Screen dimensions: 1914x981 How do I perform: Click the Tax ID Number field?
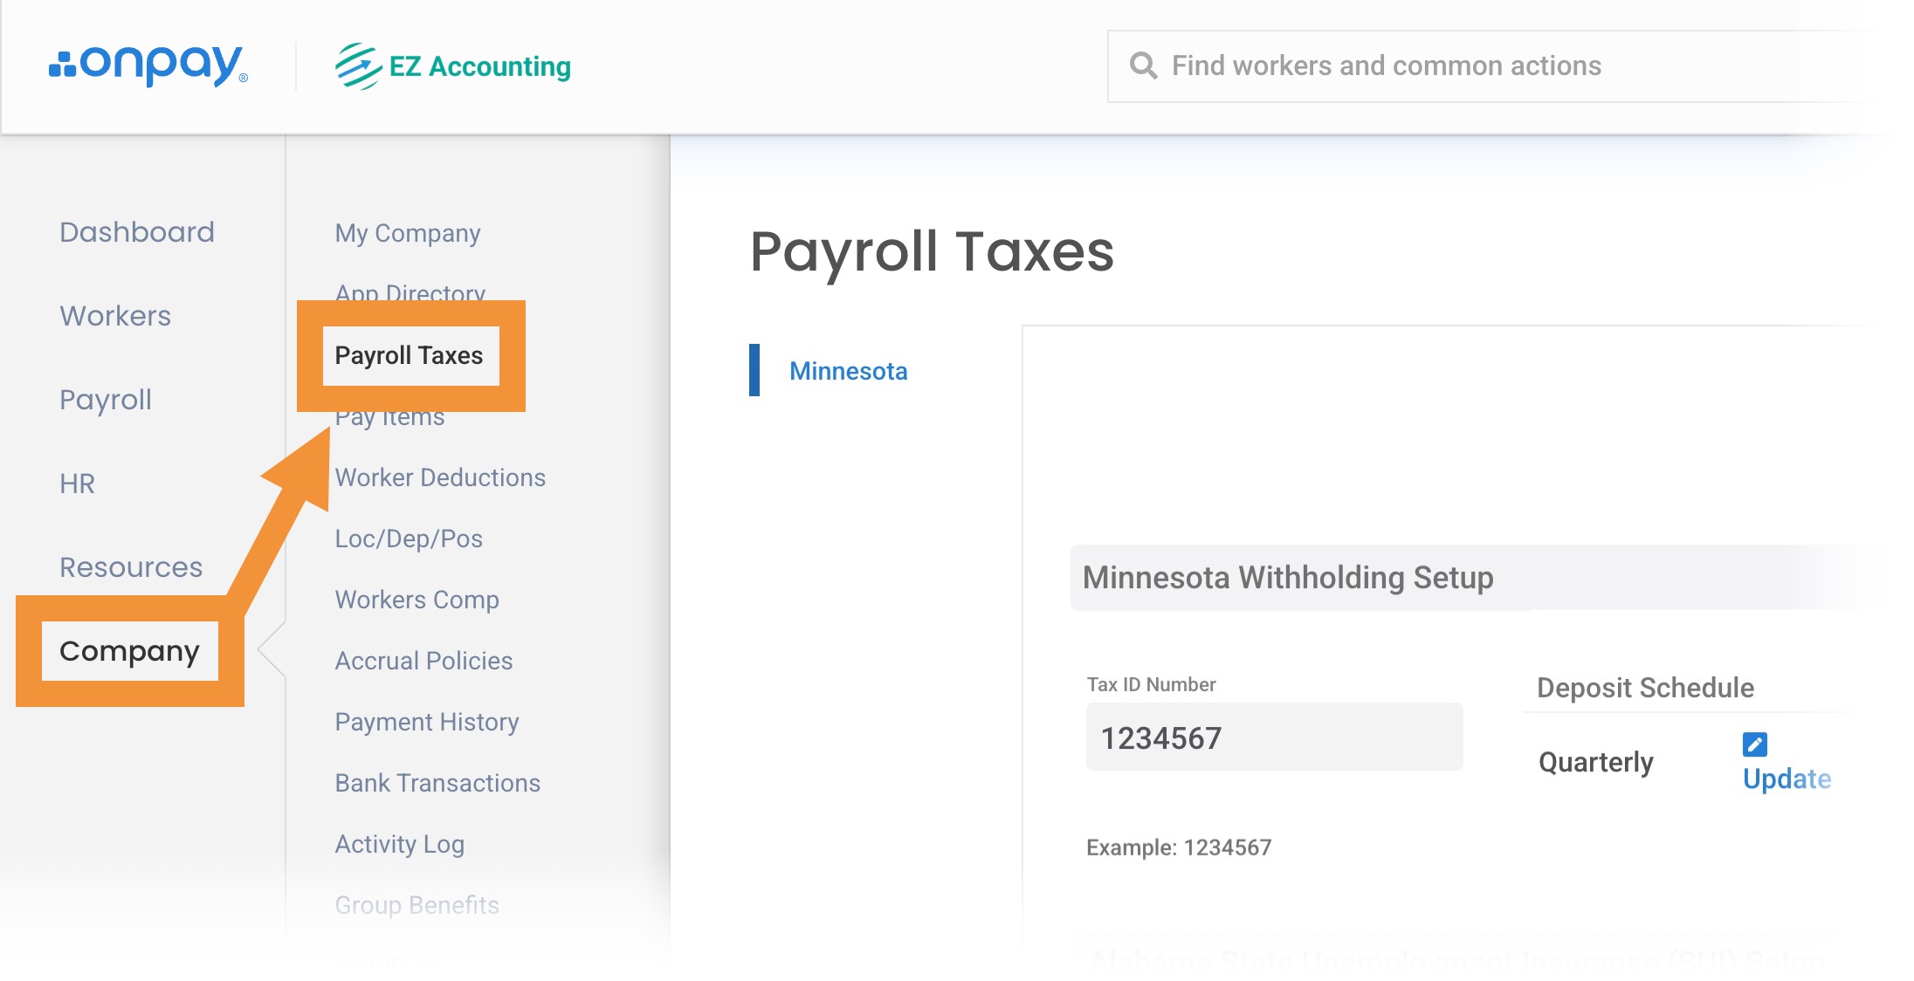click(1273, 737)
